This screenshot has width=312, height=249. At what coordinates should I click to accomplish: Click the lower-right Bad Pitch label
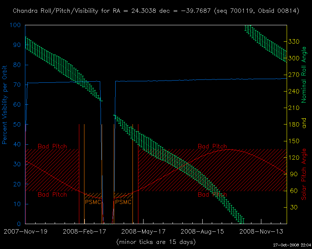(212, 195)
